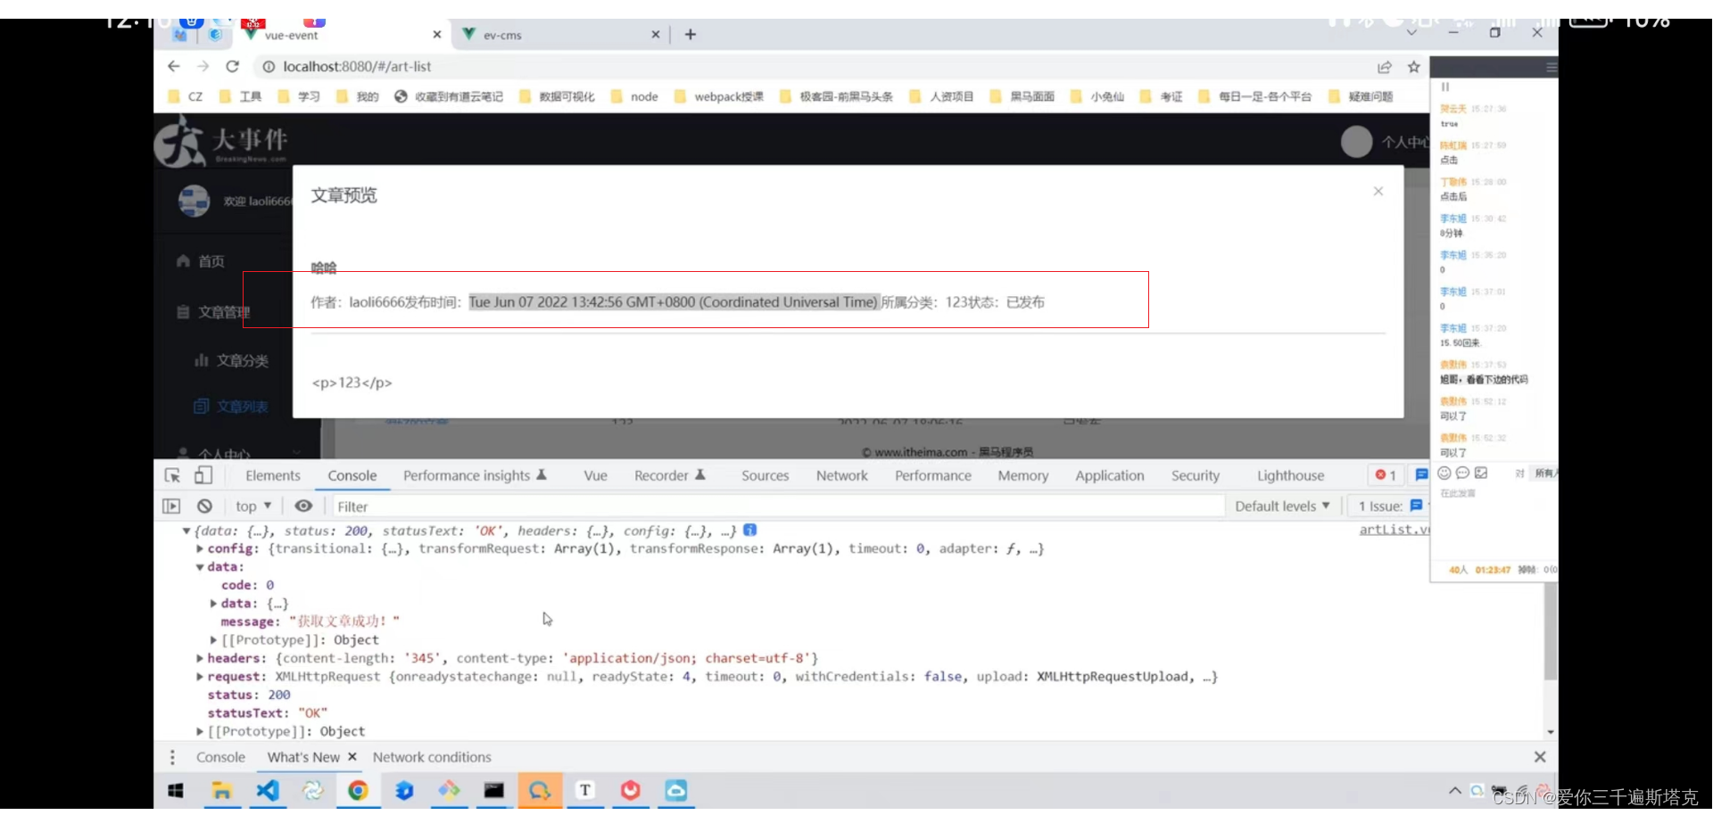
Task: Open the Windows Start menu
Action: pos(176,791)
